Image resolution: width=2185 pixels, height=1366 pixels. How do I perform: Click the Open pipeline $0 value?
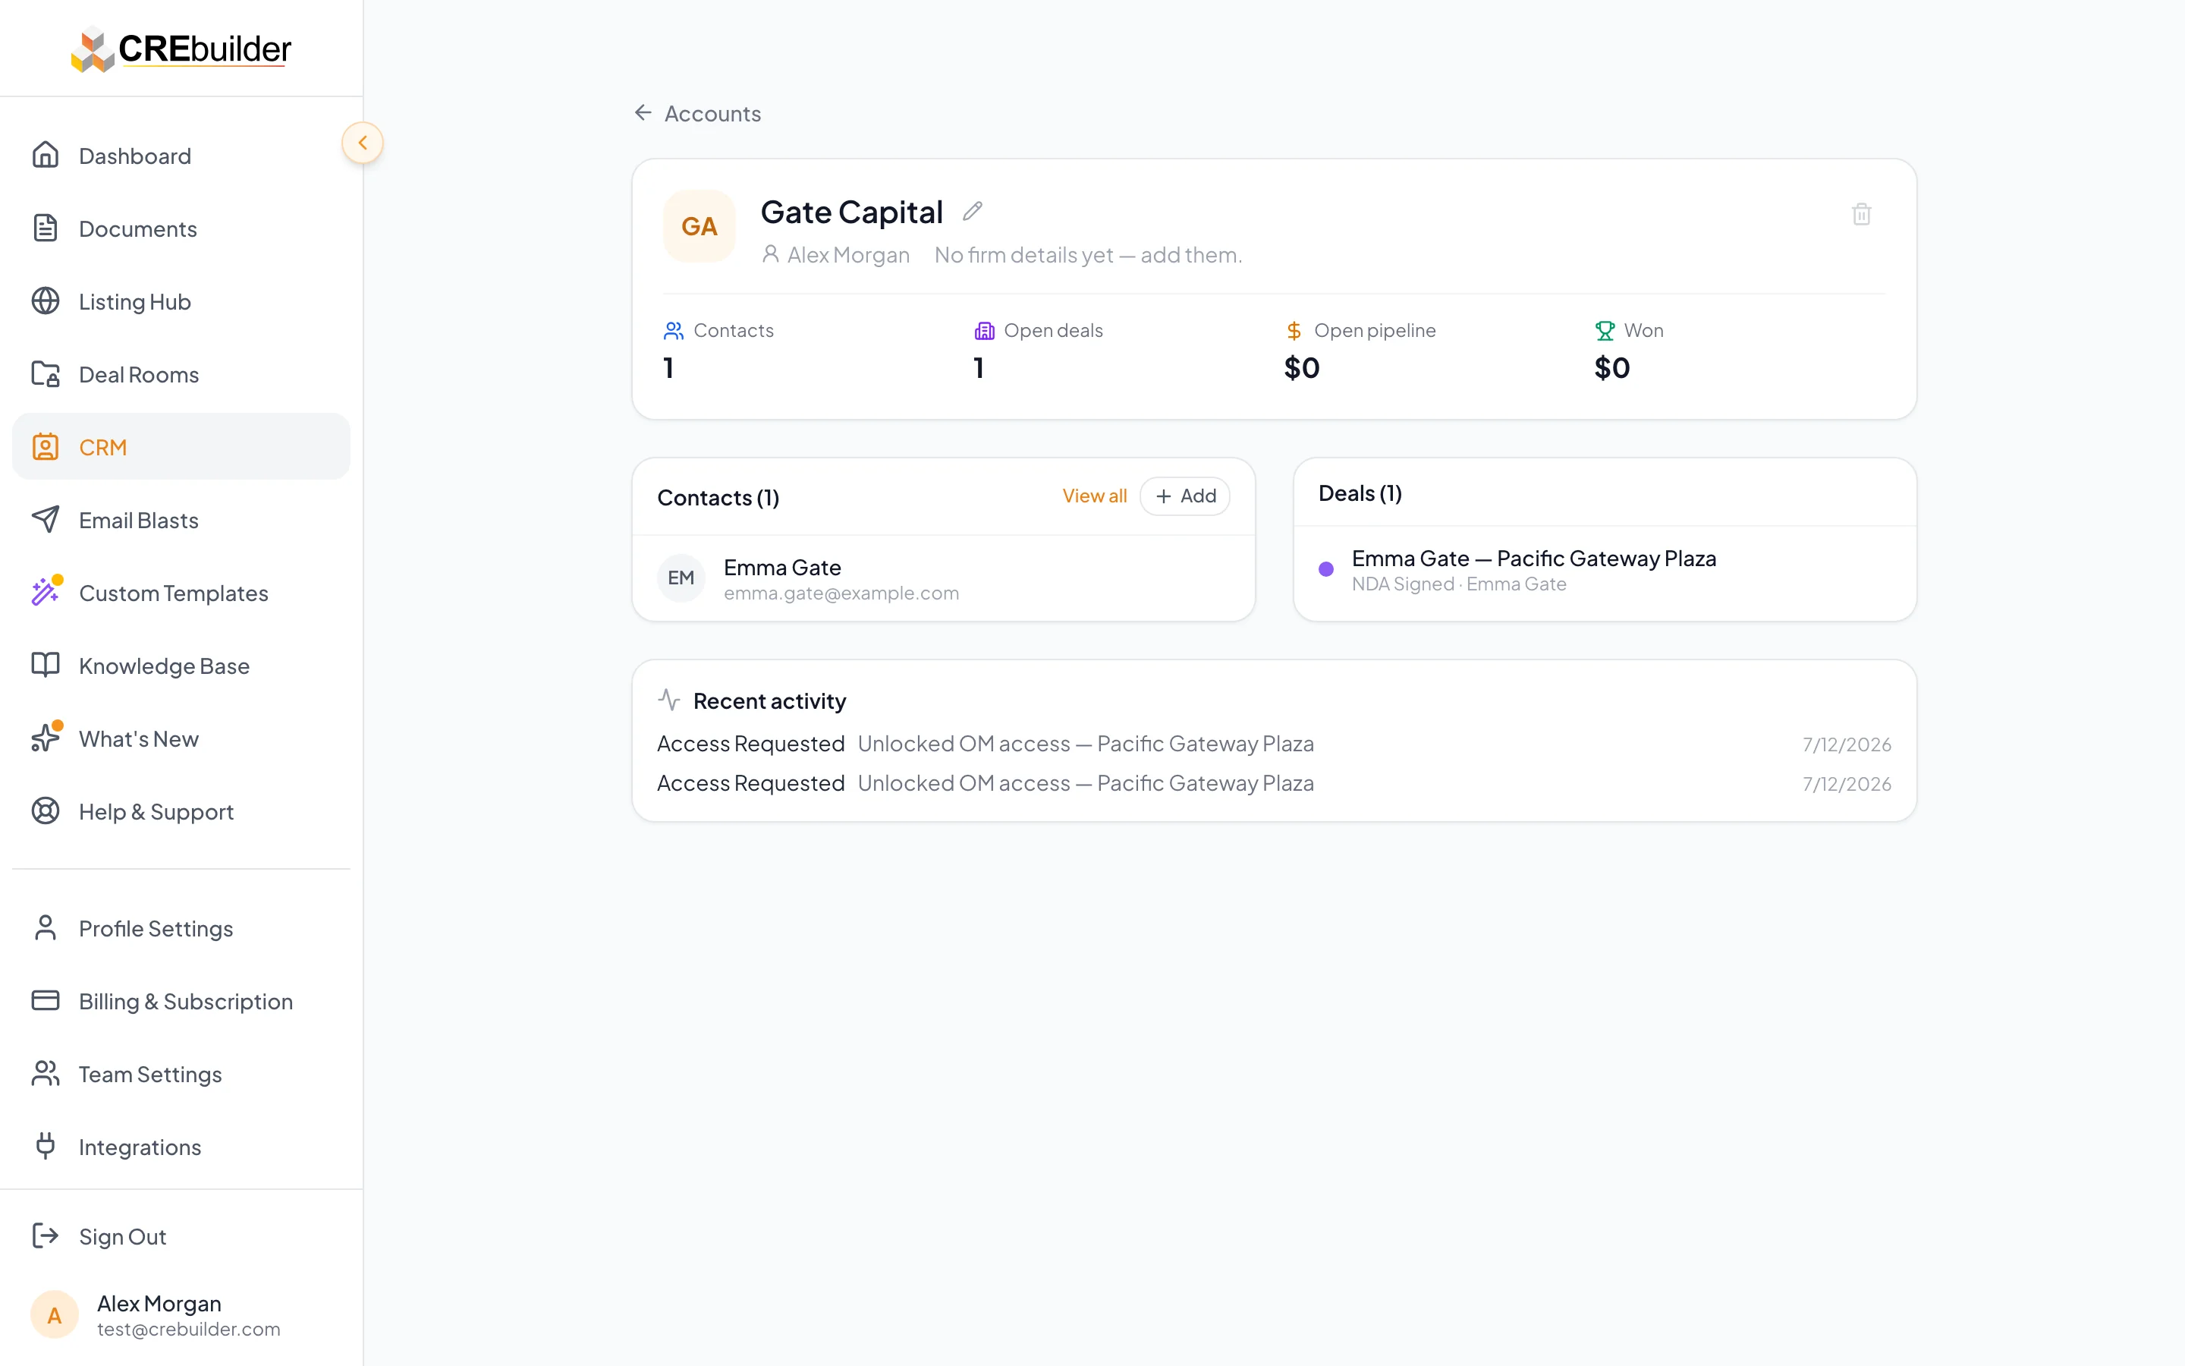click(1302, 368)
